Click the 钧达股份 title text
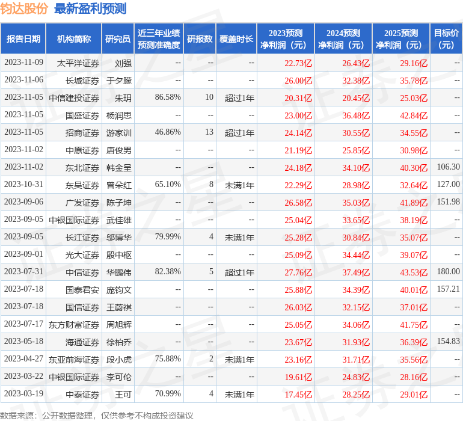Viewport: 463px width, 421px height. 24,8
